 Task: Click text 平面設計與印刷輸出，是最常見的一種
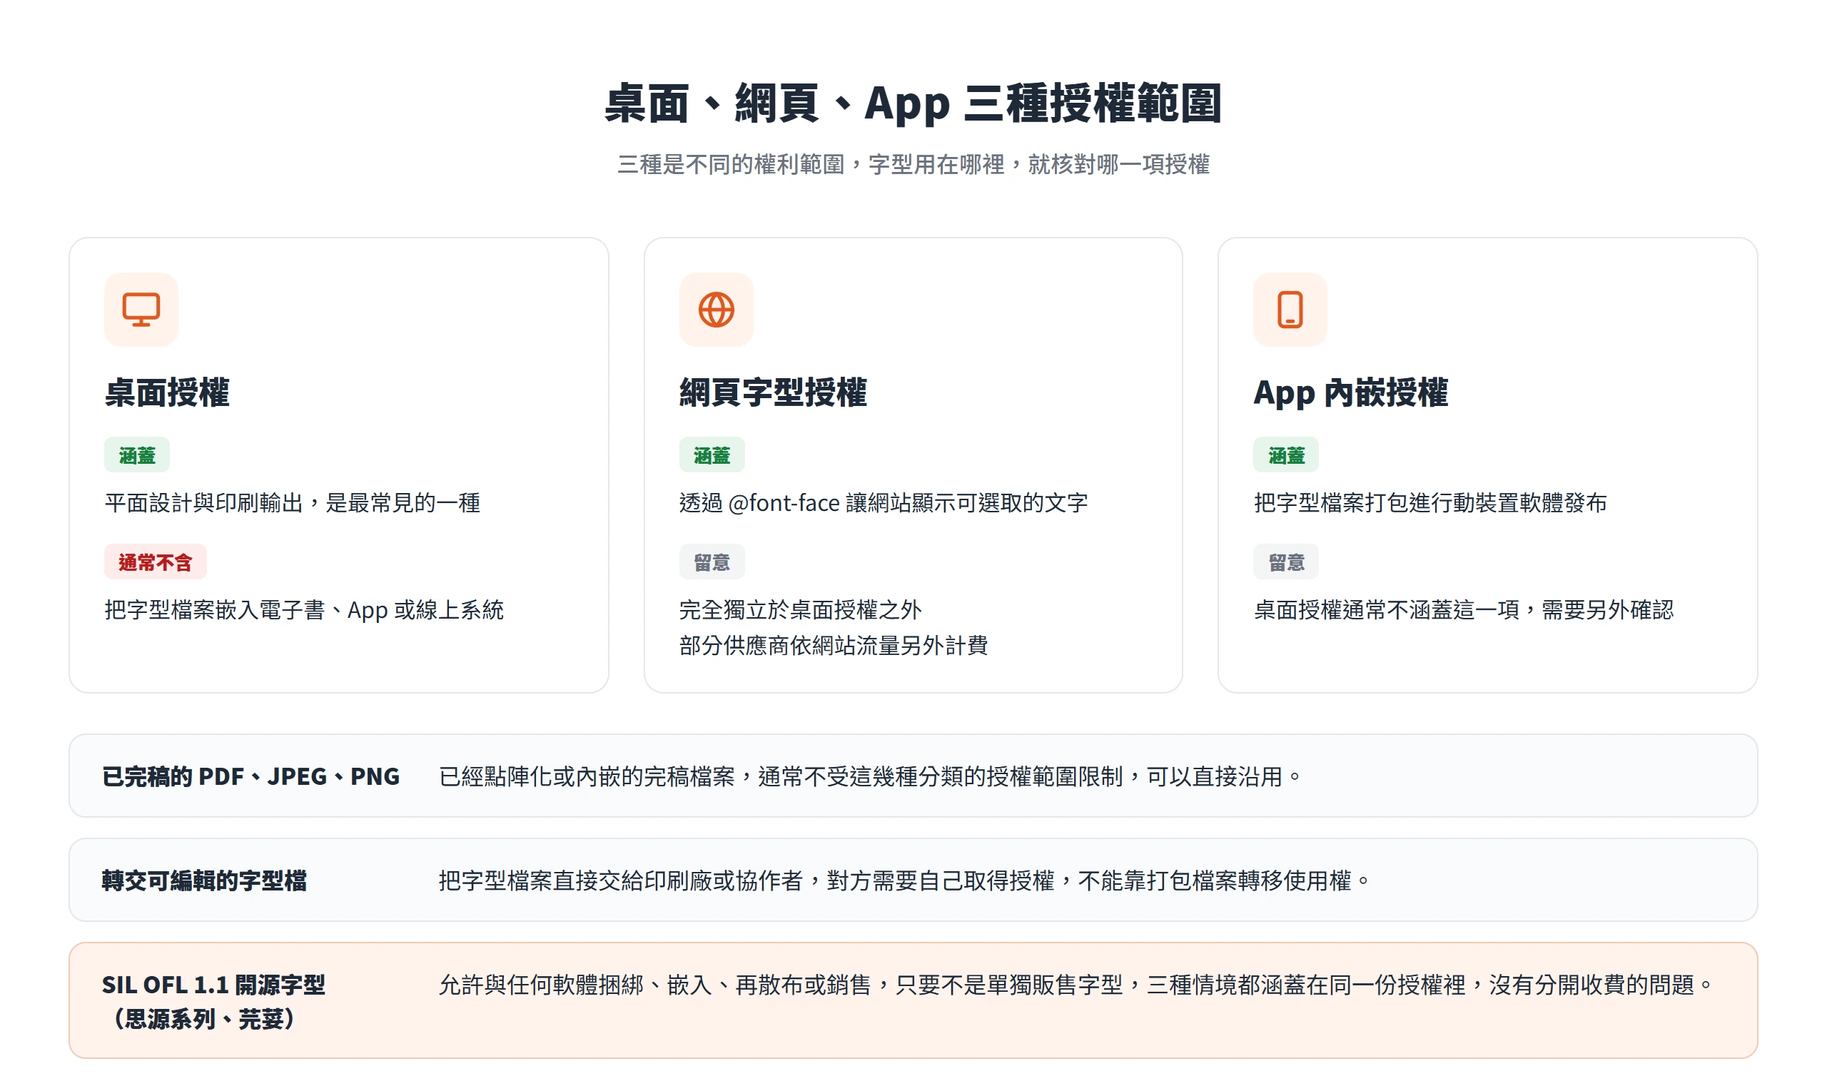click(292, 502)
